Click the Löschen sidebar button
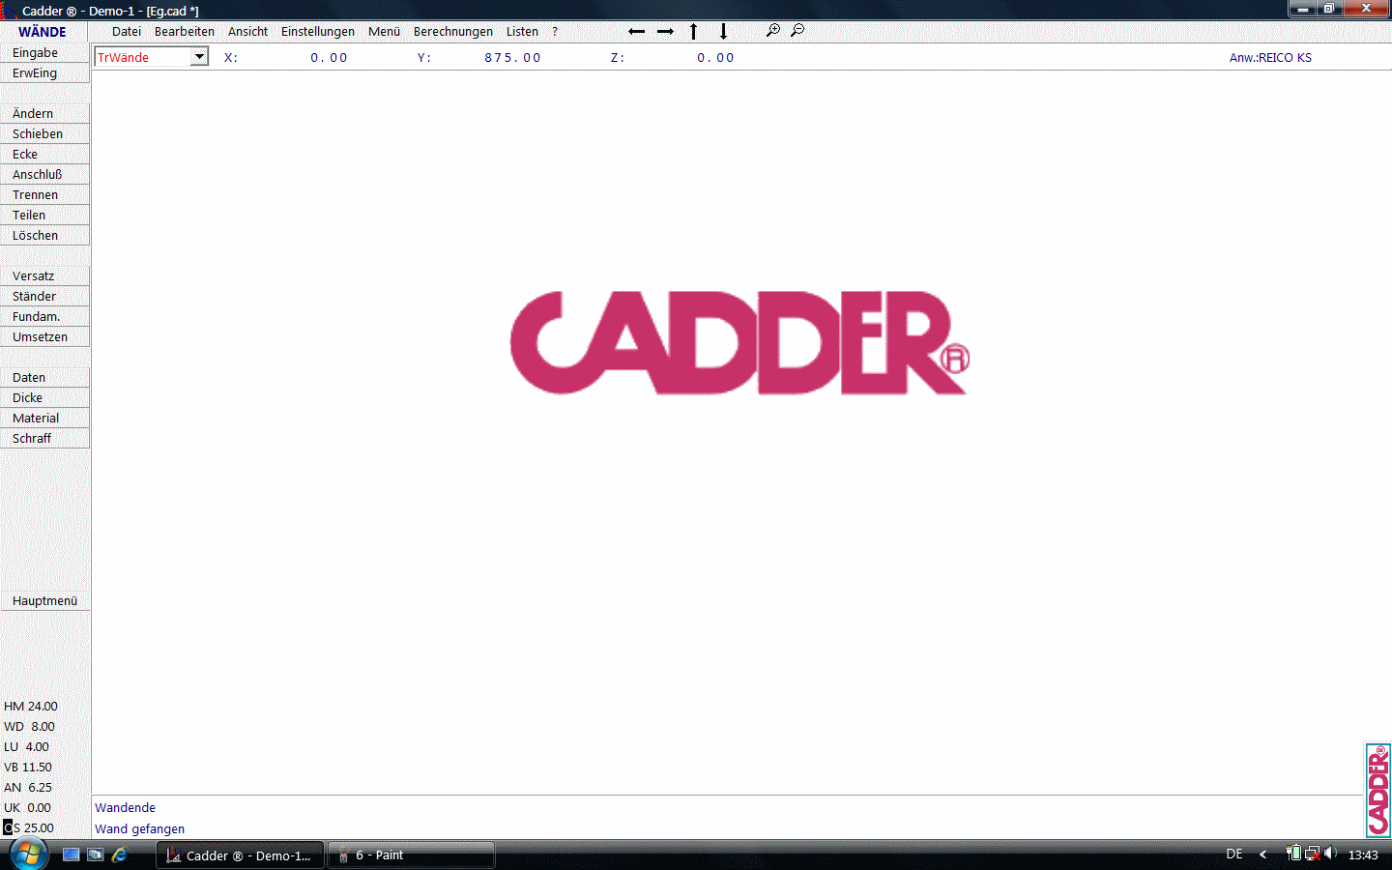Screen dimensions: 1392x870 tap(45, 236)
